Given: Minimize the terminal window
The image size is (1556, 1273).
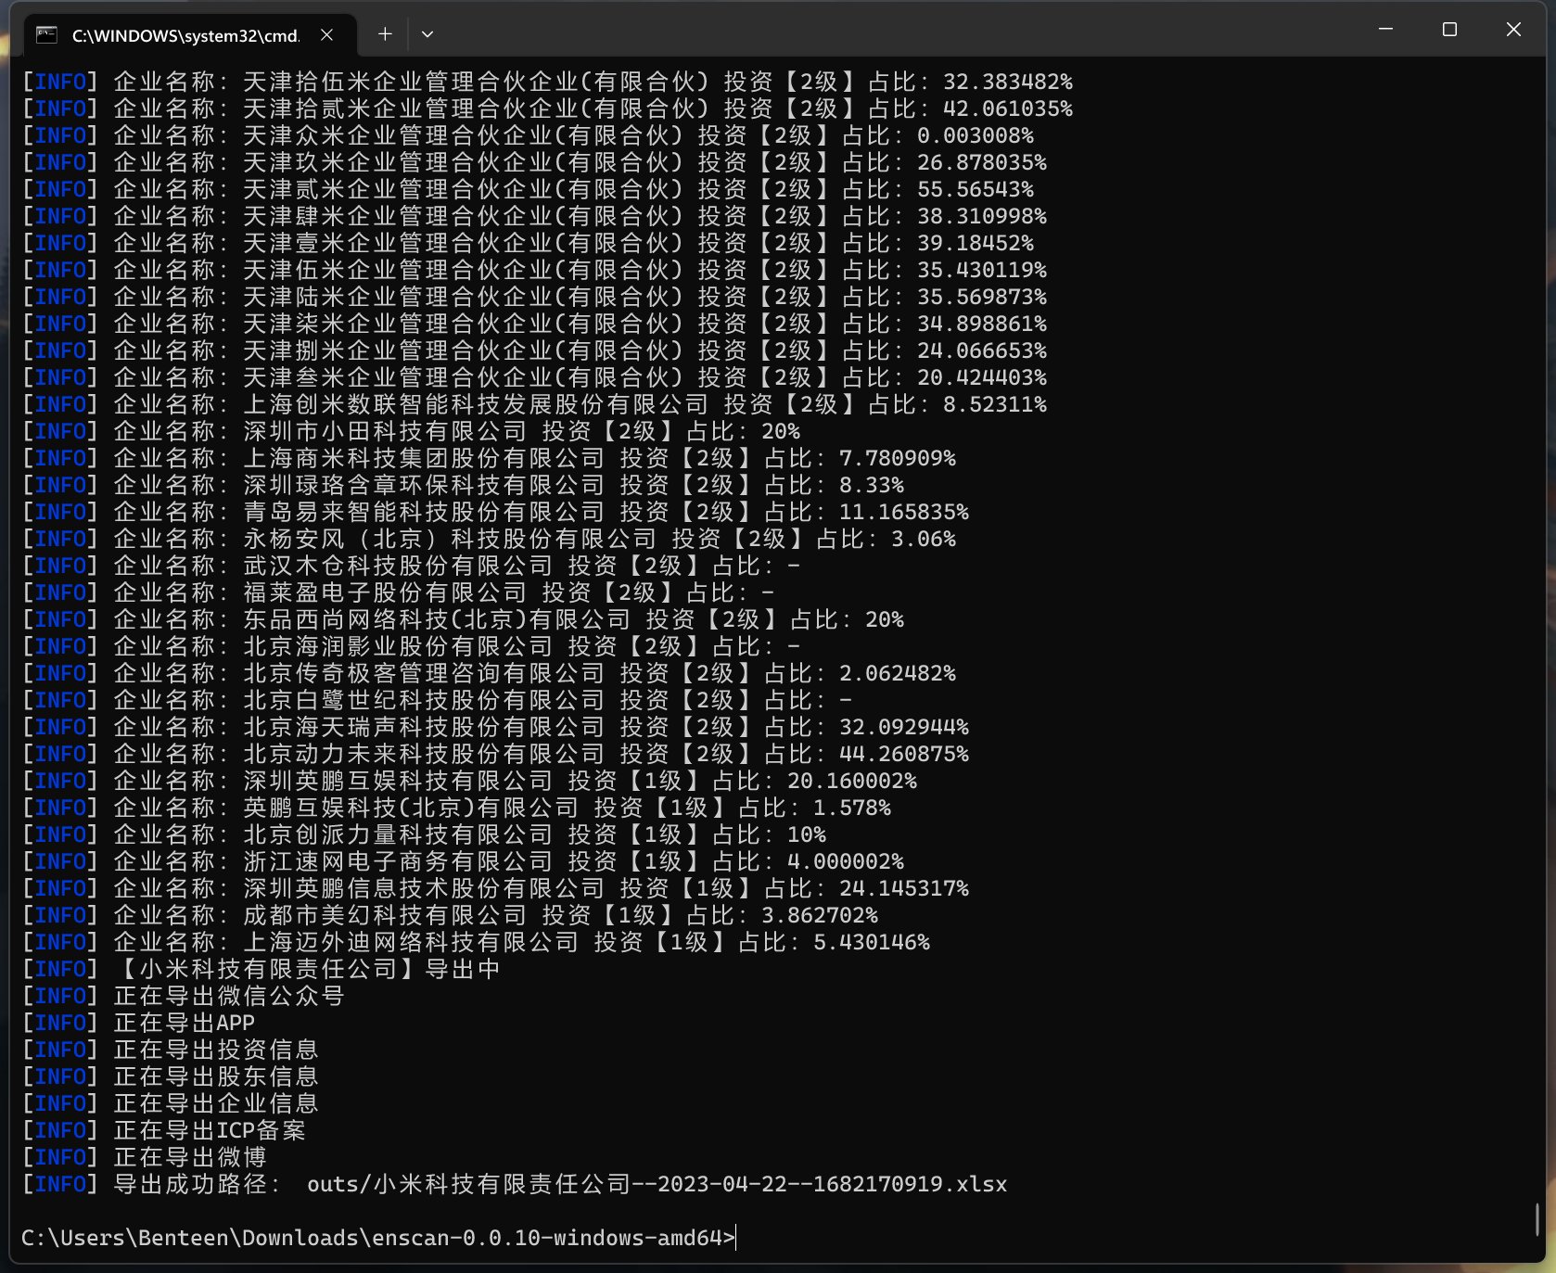Looking at the screenshot, I should [x=1385, y=30].
